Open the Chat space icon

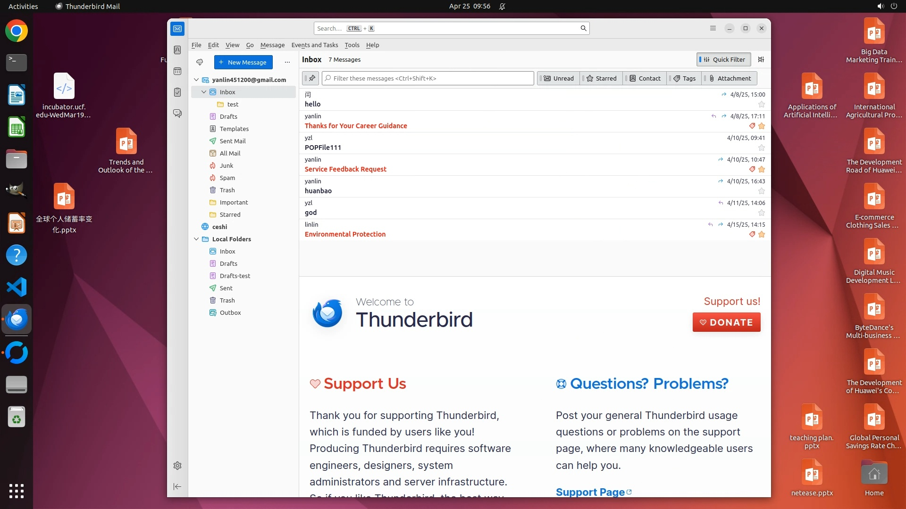pos(177,114)
